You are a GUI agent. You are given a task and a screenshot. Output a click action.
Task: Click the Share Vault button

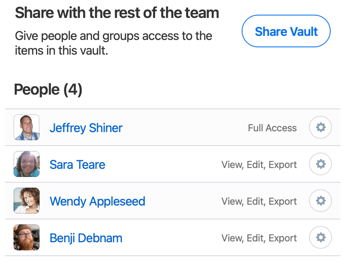(286, 31)
